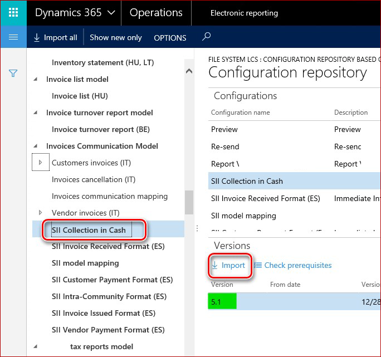Viewport: 381px width, 357px height.
Task: Select Invoice turnover report (BE)
Action: coord(101,129)
